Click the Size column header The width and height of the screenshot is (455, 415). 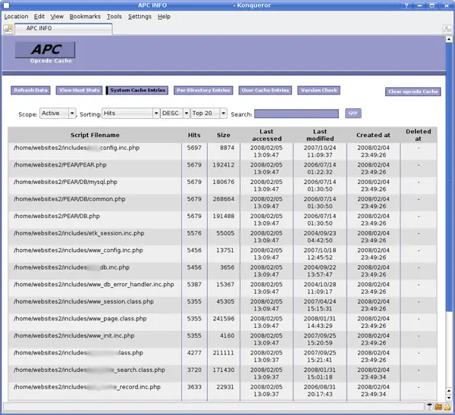click(x=224, y=135)
